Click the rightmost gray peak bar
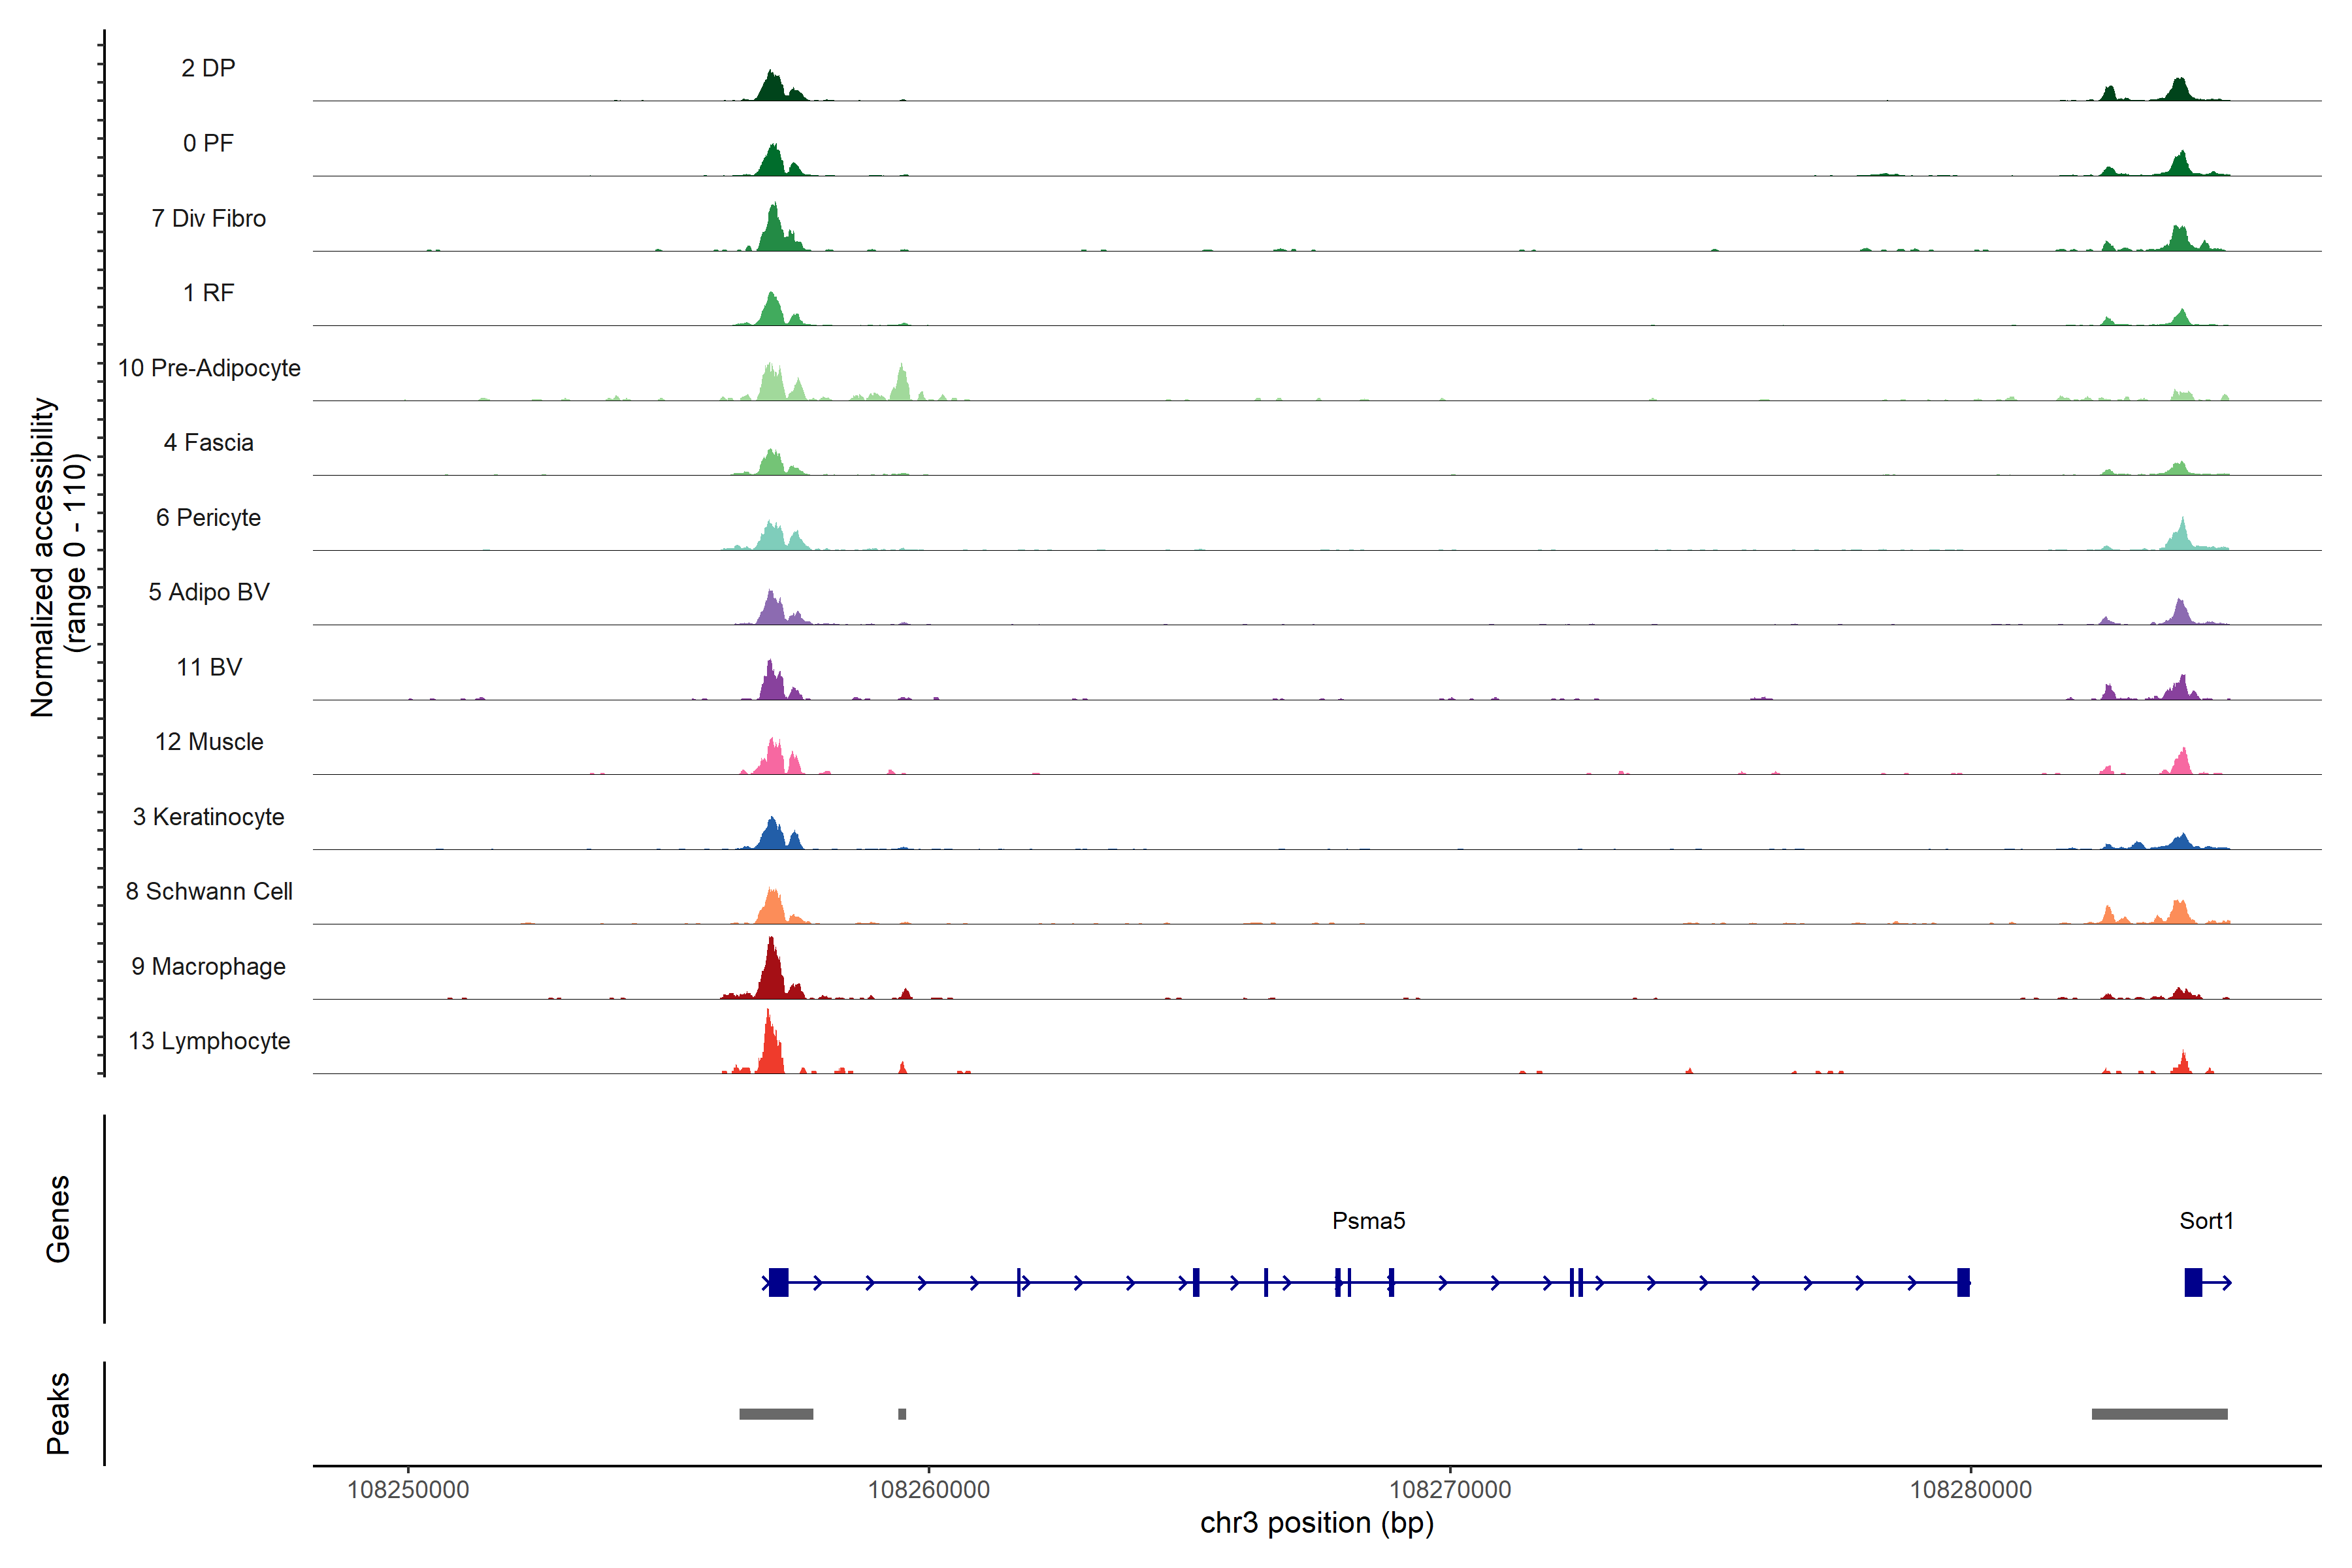2352x1568 pixels. 2159,1414
